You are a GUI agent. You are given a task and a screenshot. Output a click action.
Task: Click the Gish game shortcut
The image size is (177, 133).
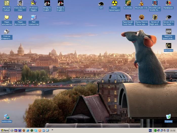point(101,5)
